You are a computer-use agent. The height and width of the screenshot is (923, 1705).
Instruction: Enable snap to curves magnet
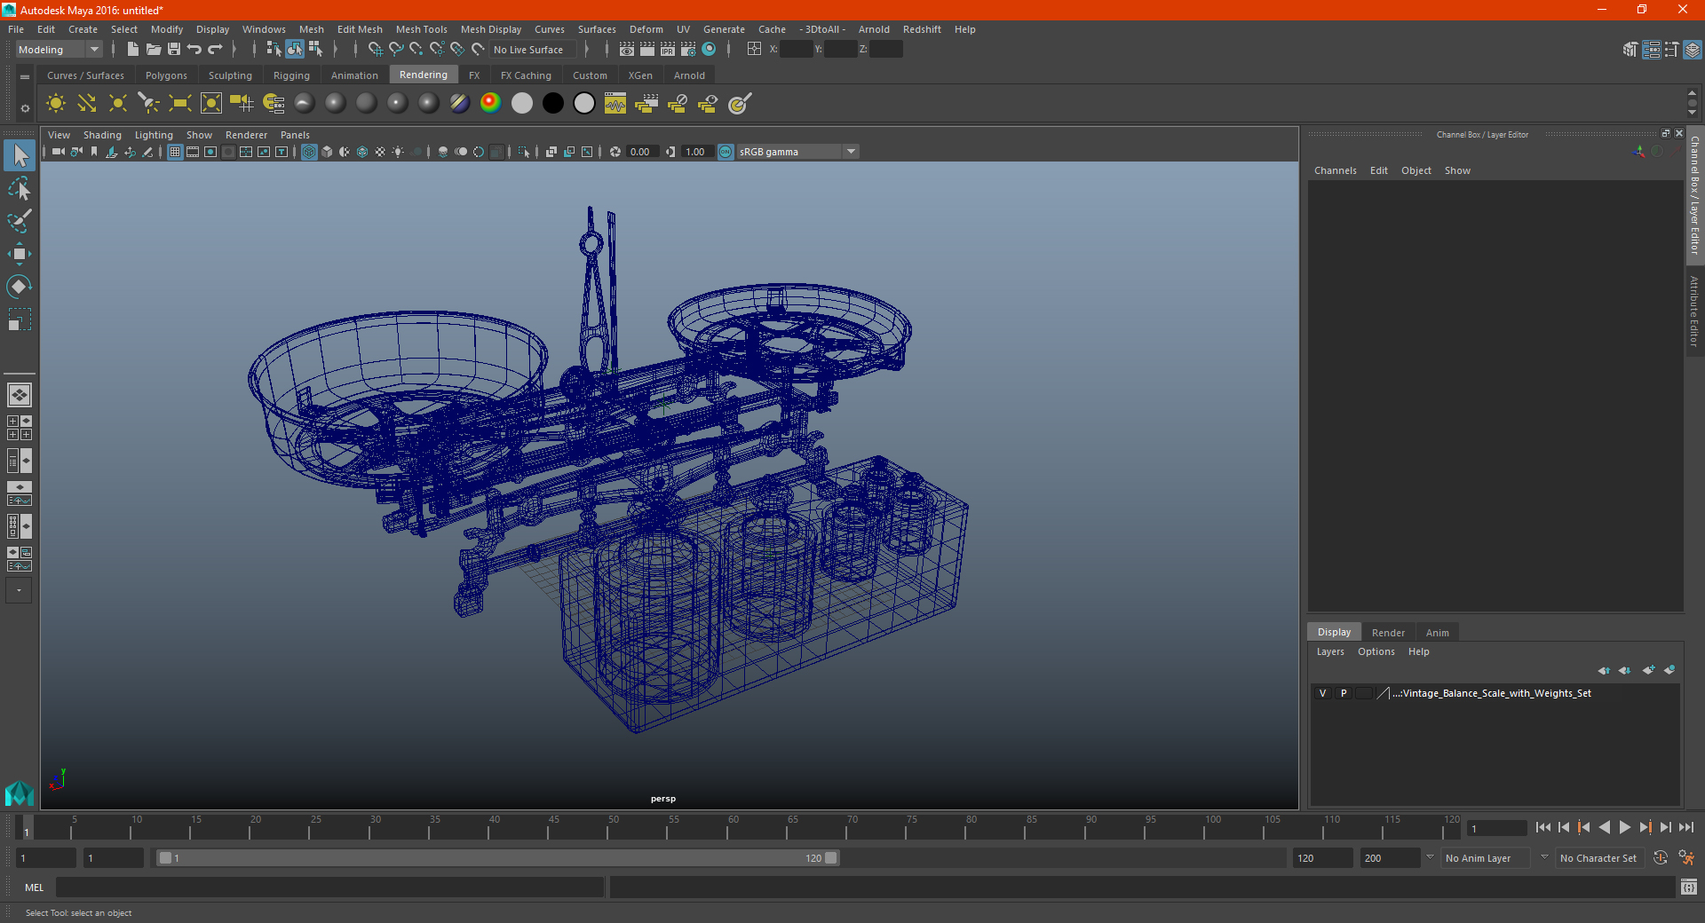pos(396,50)
